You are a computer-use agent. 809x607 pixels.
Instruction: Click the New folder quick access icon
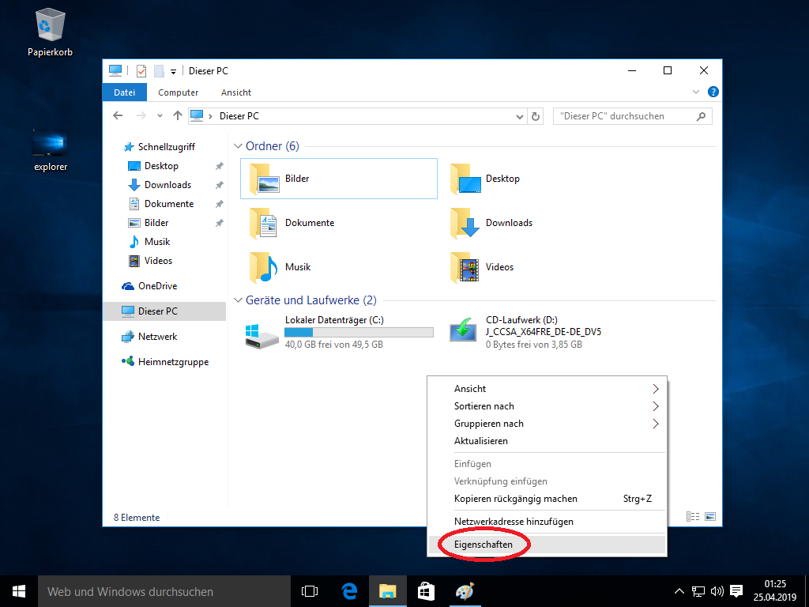[158, 70]
